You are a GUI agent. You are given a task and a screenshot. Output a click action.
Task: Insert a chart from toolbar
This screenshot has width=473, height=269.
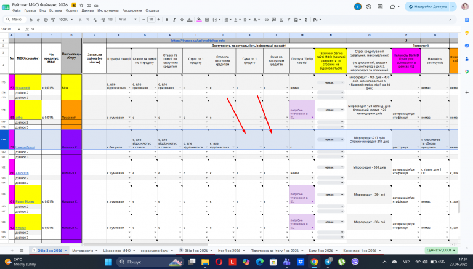(x=281, y=20)
